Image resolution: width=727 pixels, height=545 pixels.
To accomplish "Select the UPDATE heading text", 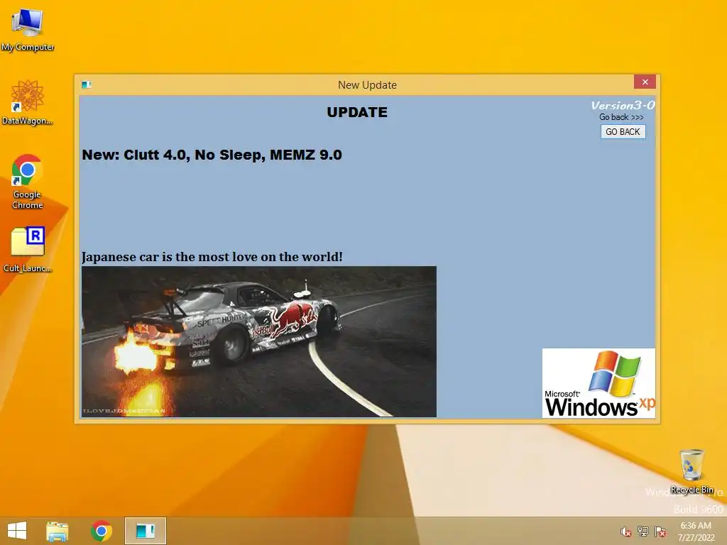I will (357, 112).
